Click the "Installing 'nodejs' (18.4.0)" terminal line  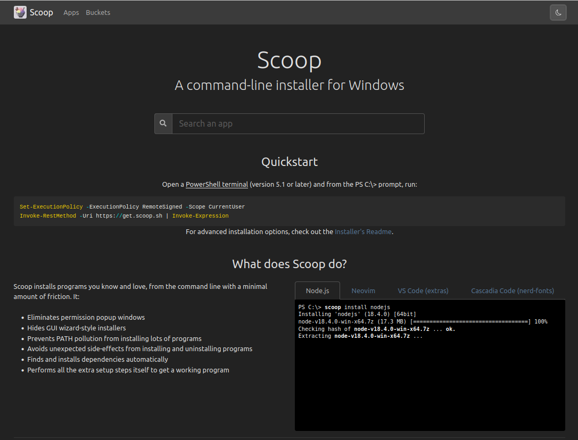coord(357,314)
